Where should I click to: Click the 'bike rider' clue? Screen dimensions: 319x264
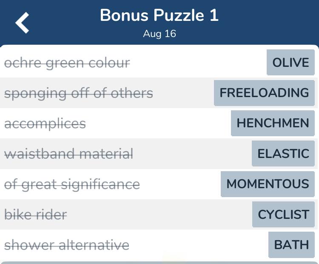[36, 215]
